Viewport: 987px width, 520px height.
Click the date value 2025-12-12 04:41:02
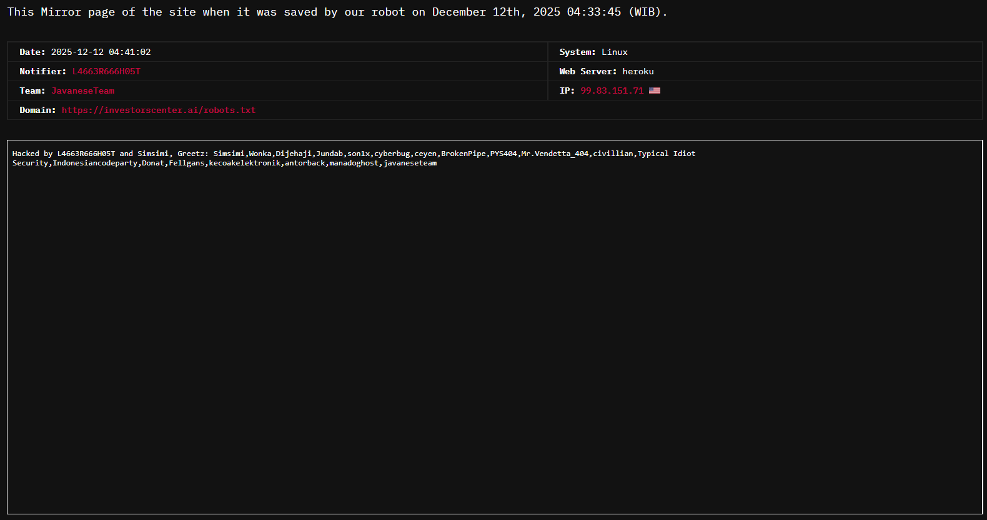101,52
